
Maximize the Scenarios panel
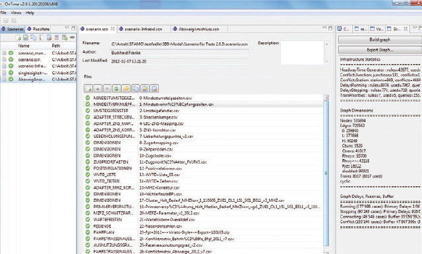[x=73, y=28]
